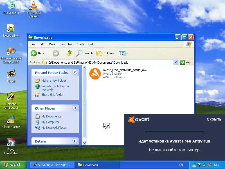Open the Edit menu
The image size is (225, 169).
42,44
